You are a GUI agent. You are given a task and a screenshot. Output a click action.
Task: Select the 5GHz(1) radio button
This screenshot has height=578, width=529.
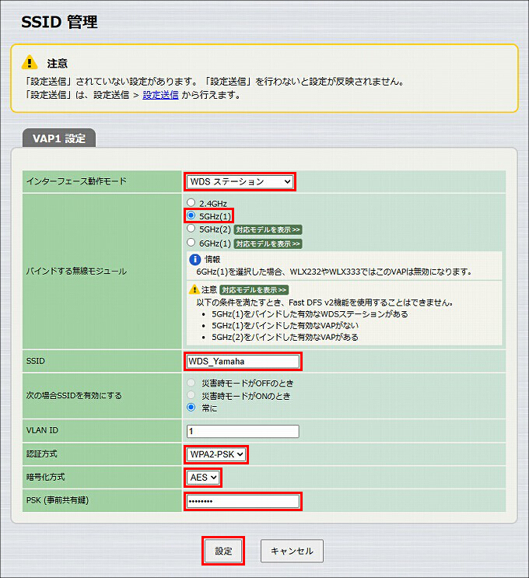tap(191, 215)
